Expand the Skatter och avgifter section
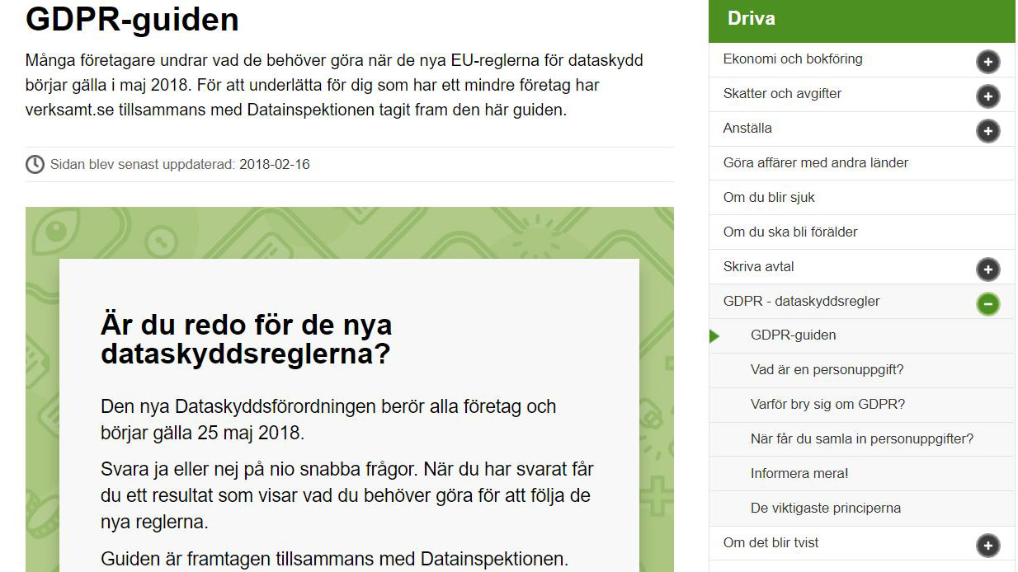Screen dimensions: 1018x572 987,96
